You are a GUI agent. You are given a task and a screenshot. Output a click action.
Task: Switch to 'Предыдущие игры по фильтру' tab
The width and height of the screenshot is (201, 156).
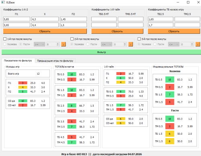[55, 61]
